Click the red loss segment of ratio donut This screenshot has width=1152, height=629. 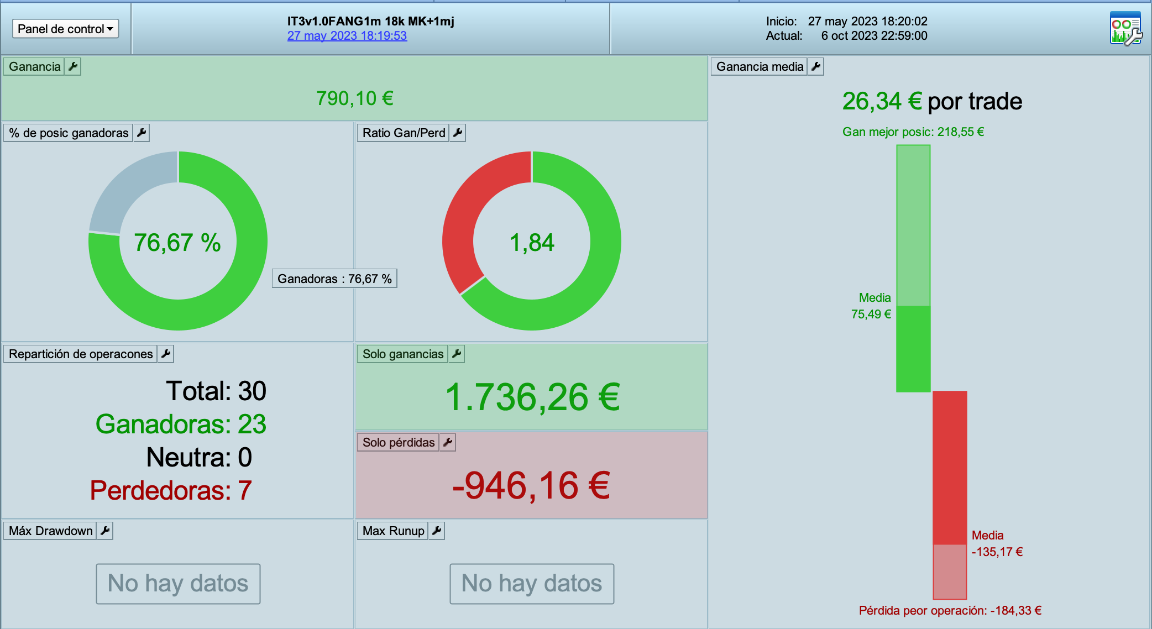(x=470, y=205)
